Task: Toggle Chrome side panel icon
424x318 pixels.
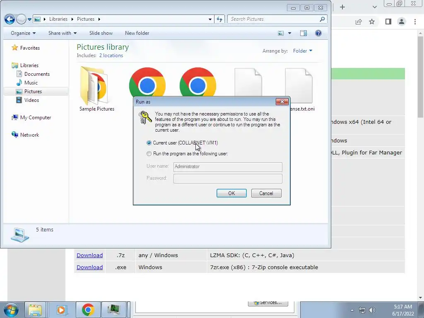Action: 388,22
